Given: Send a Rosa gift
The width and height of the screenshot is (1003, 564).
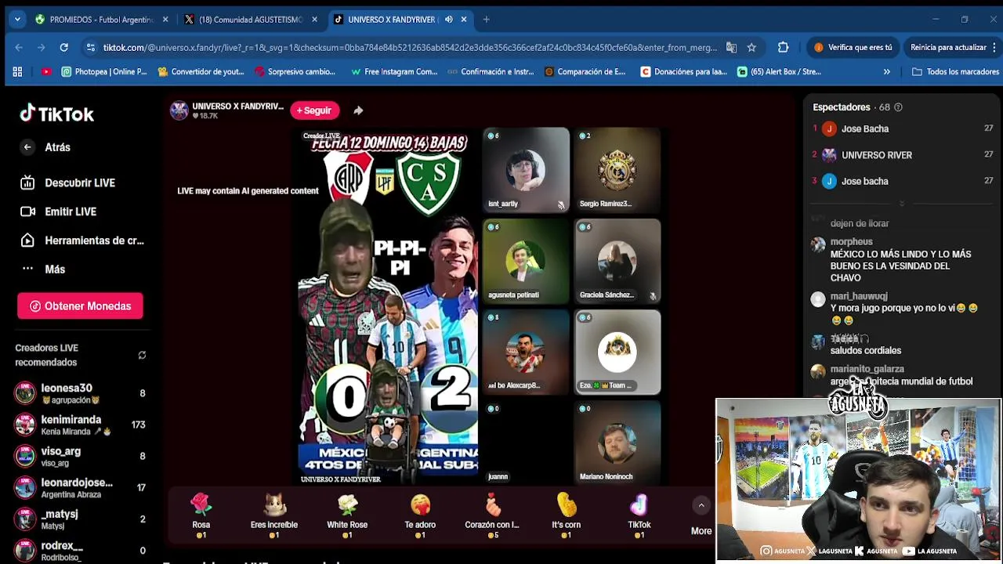Looking at the screenshot, I should tap(201, 515).
